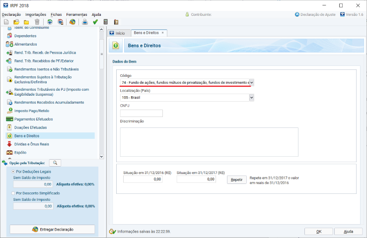Open Dívidas e Ônus Reais in sidebar
Image resolution: width=367 pixels, height=238 pixels.
pos(32,144)
